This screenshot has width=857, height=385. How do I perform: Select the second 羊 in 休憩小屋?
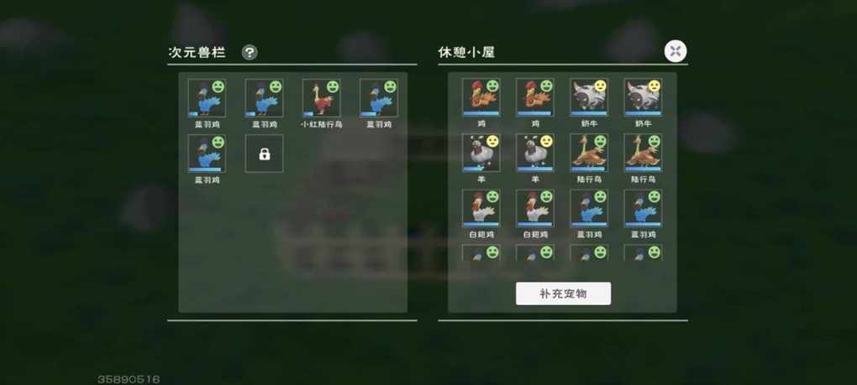coord(534,153)
